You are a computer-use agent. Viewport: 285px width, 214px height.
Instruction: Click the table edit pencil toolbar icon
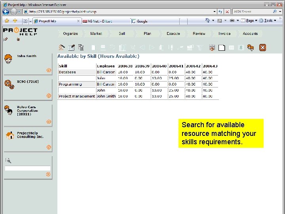pos(71,48)
